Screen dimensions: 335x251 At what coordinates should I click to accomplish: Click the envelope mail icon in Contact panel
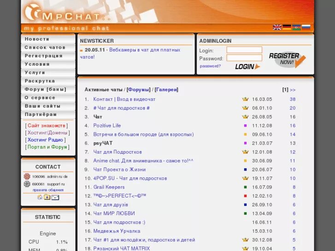click(x=55, y=198)
